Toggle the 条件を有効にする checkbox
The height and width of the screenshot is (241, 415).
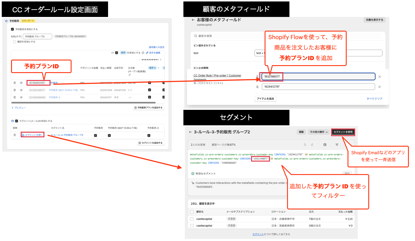[x=117, y=53]
